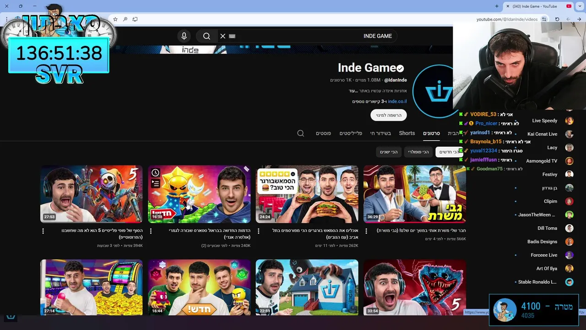
Task: Open the site settings icon beside the URL
Action: point(544,19)
